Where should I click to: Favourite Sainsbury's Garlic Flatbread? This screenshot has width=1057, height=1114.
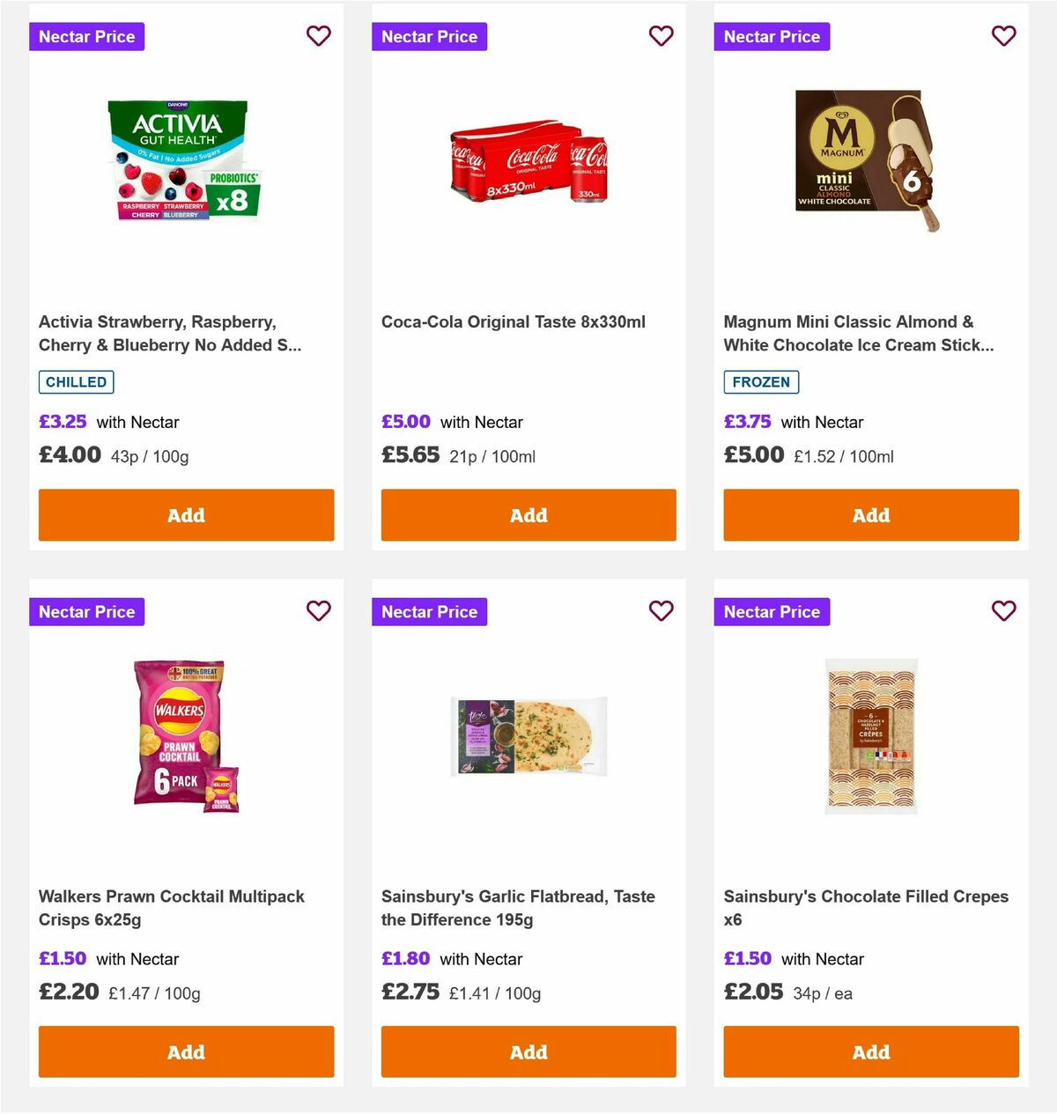click(661, 610)
